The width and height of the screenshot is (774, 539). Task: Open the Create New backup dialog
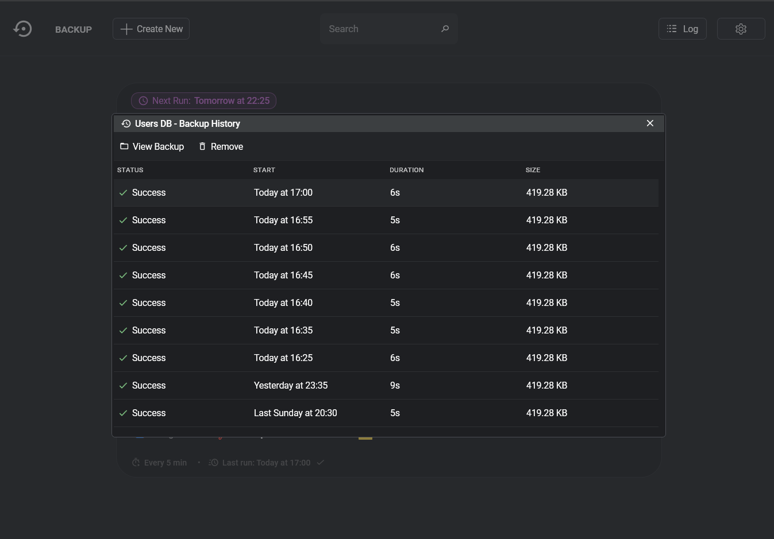click(x=151, y=29)
